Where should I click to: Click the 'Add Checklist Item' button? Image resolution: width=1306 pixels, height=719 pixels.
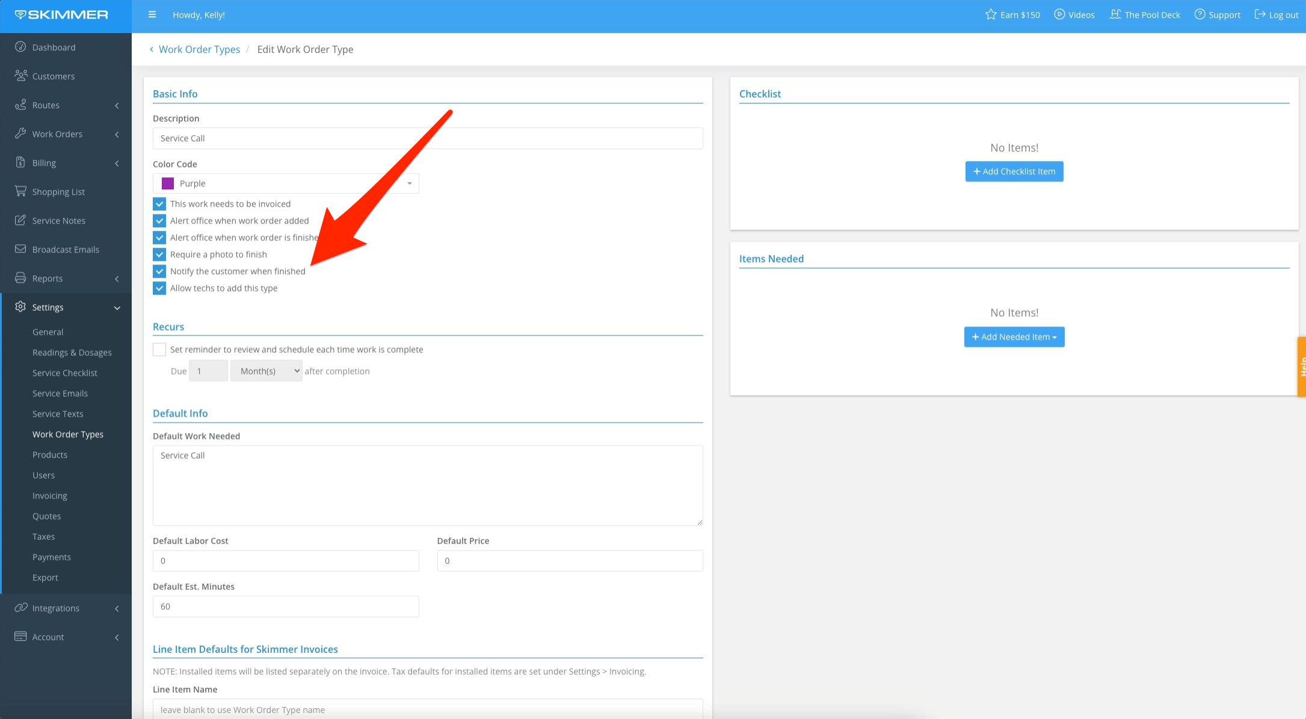click(1014, 171)
